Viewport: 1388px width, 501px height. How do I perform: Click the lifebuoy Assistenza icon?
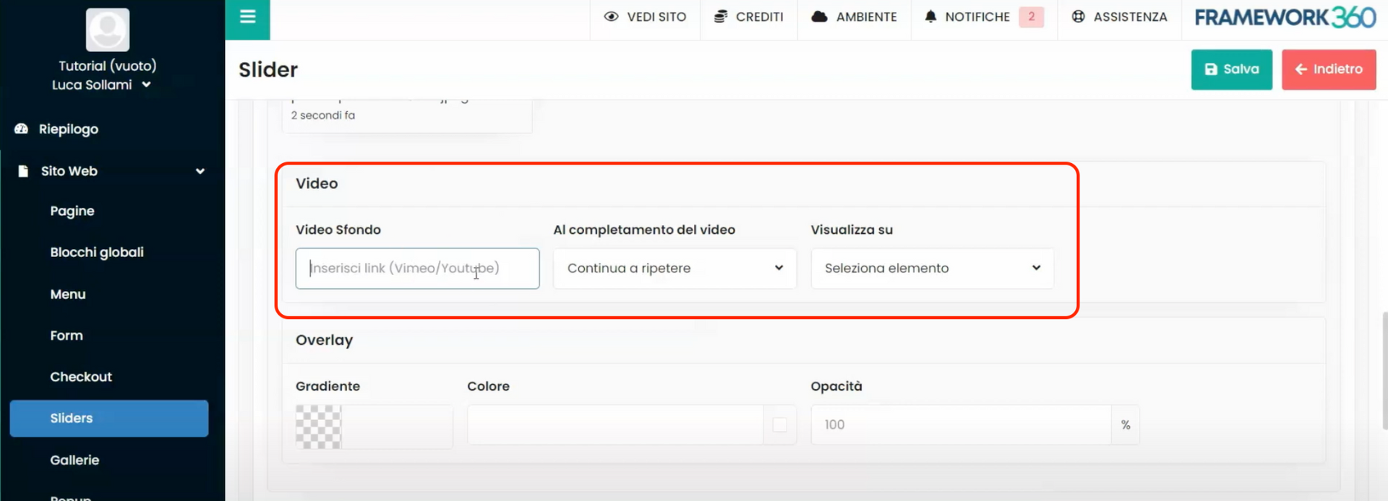[1078, 17]
